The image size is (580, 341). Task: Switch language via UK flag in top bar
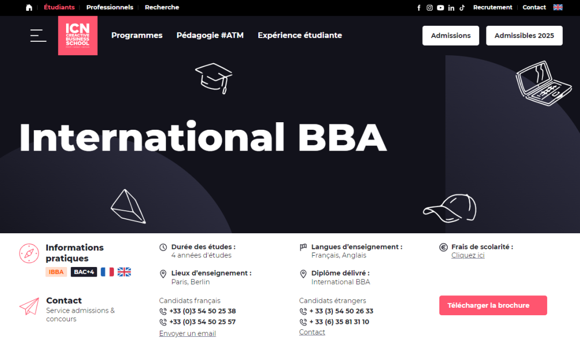pyautogui.click(x=558, y=8)
